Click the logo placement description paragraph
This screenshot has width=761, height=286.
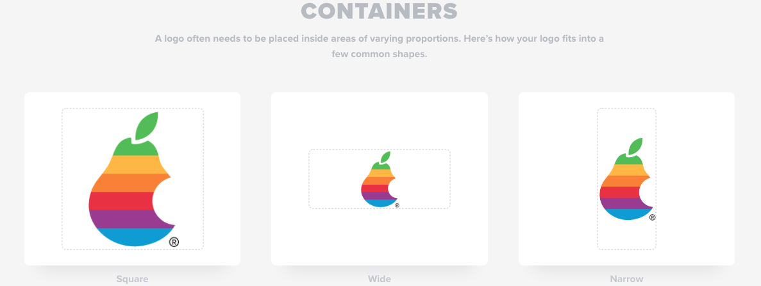coord(379,46)
